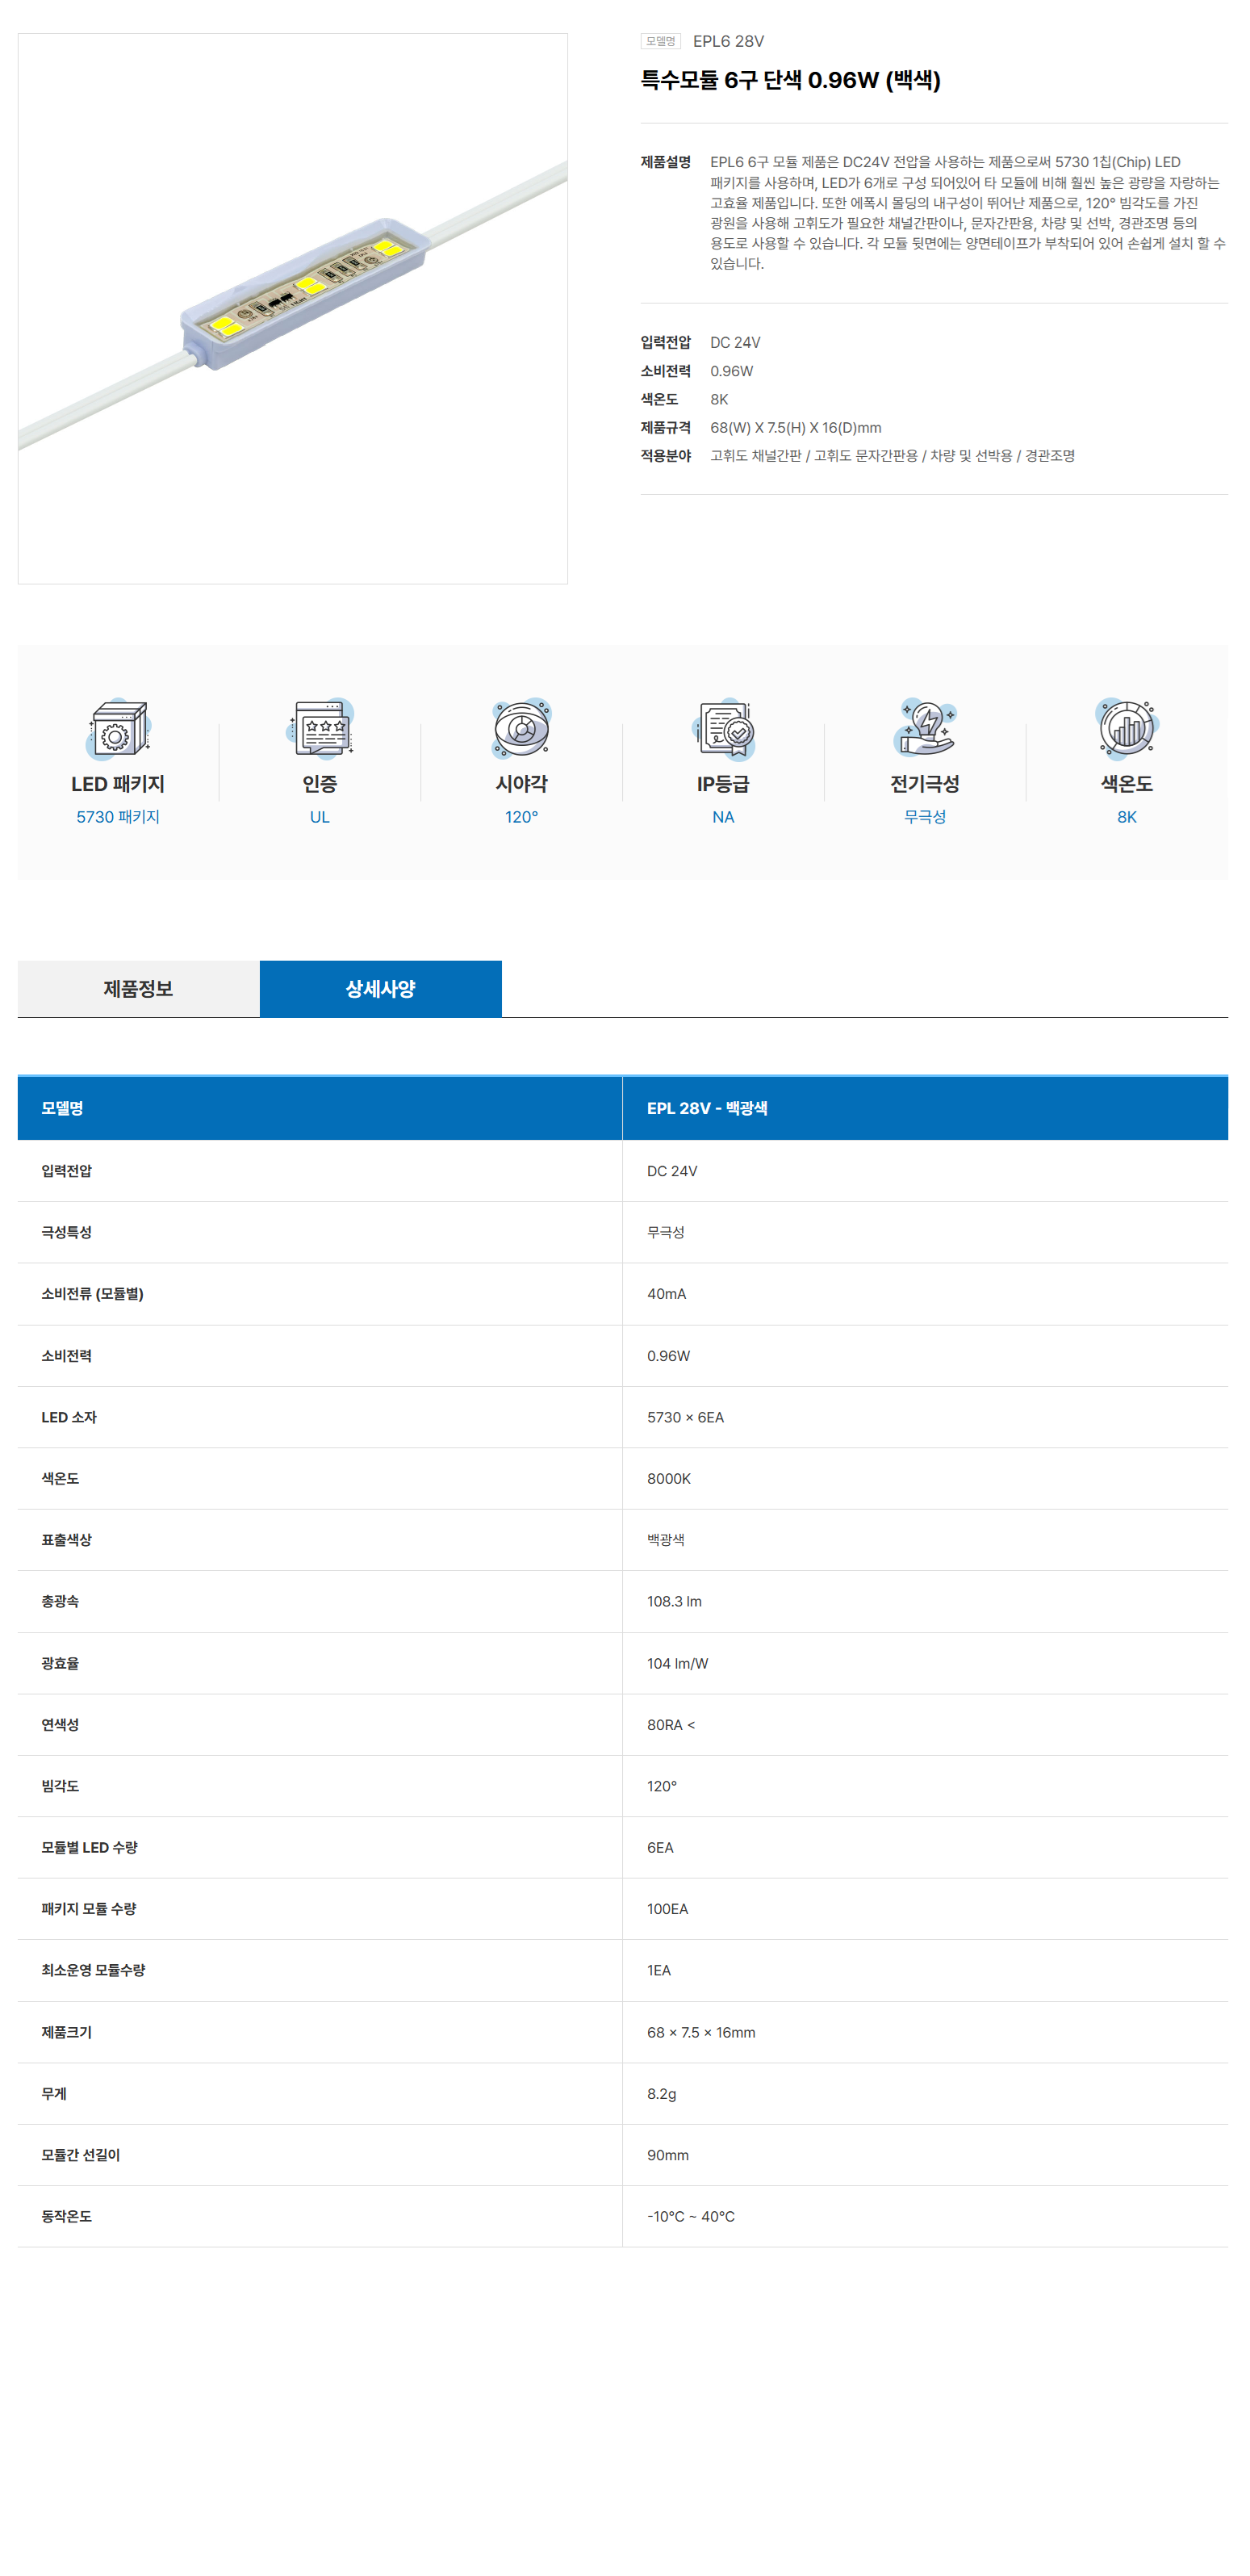Image resolution: width=1250 pixels, height=2576 pixels.
Task: Click the 전기극성 lightbulb hand icon
Action: pyautogui.click(x=925, y=728)
